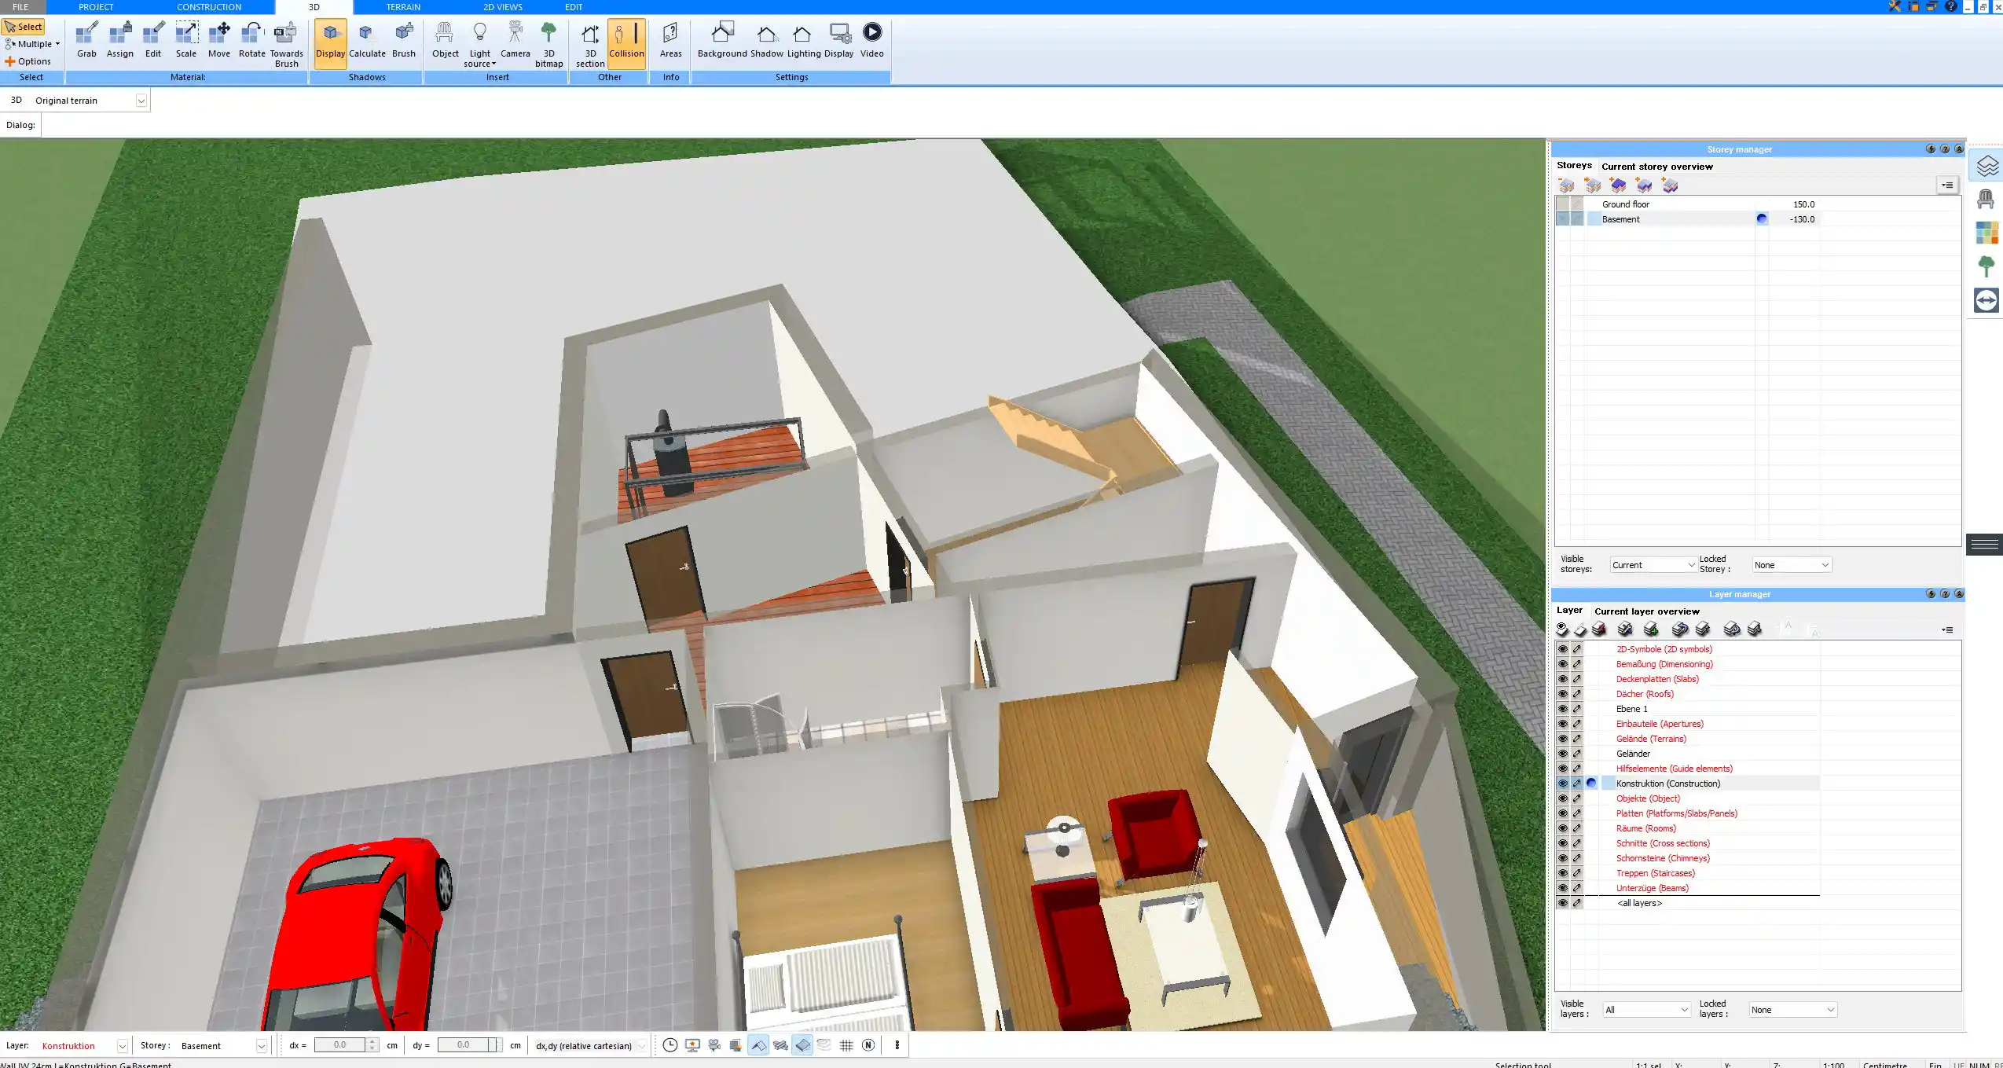Click the grid icon in bottom toolbar
The height and width of the screenshot is (1068, 2003).
(846, 1045)
